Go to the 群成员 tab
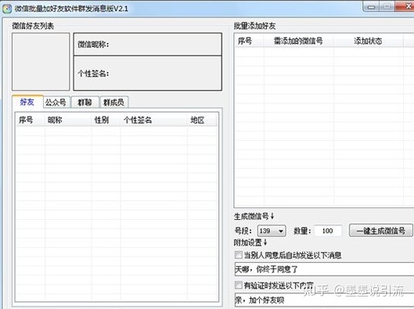Screen dimensions: 414x309 [x=114, y=102]
